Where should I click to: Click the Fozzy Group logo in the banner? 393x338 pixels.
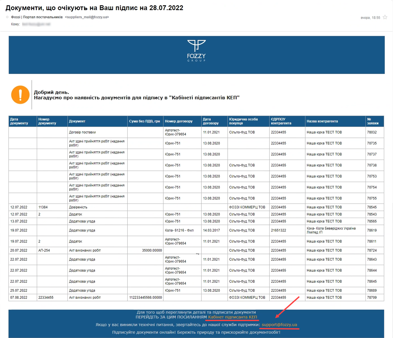pyautogui.click(x=196, y=51)
